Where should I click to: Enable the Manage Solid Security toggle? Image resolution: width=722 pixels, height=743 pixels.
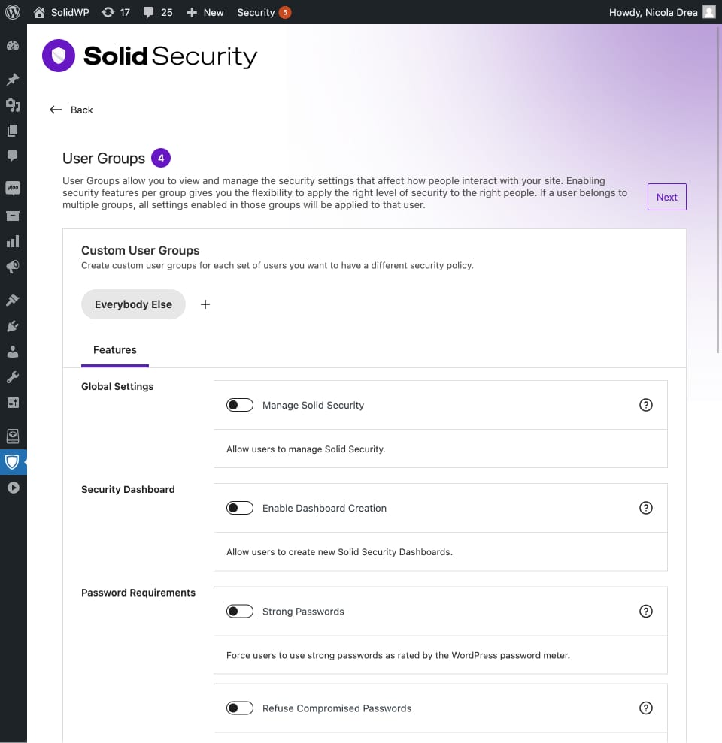click(x=240, y=405)
